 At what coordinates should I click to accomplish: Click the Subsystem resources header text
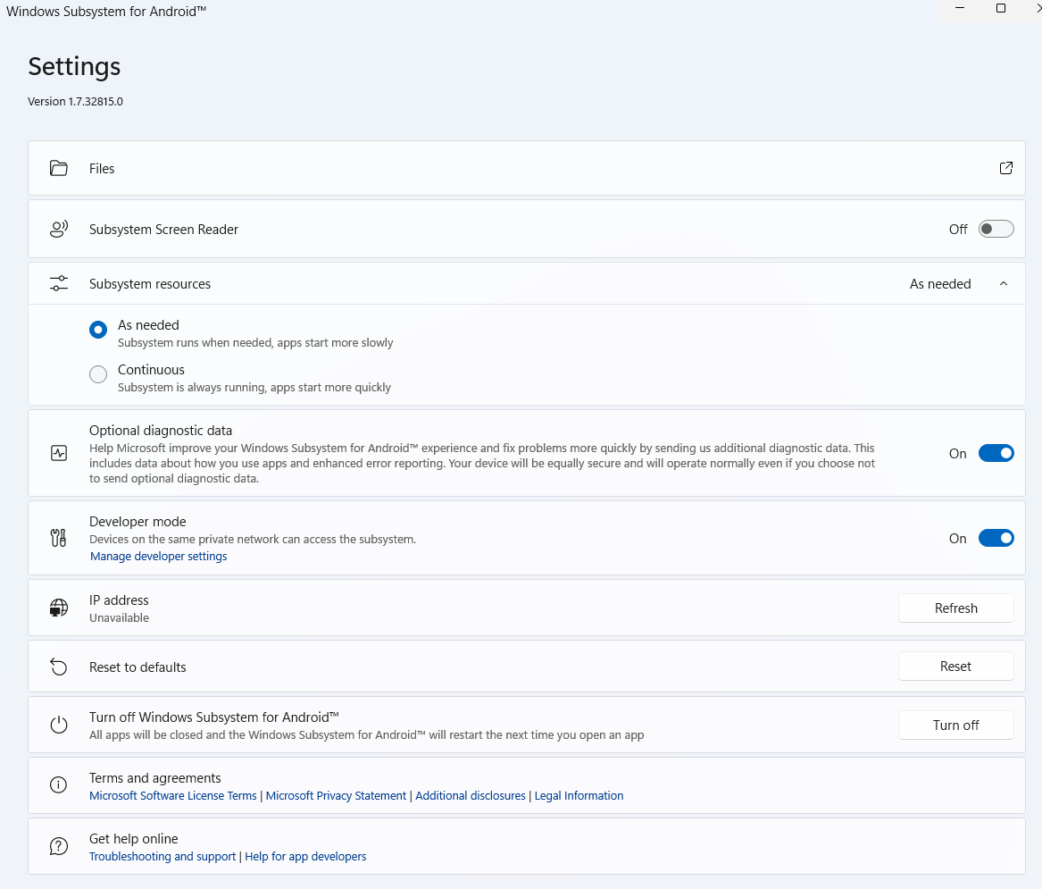149,284
